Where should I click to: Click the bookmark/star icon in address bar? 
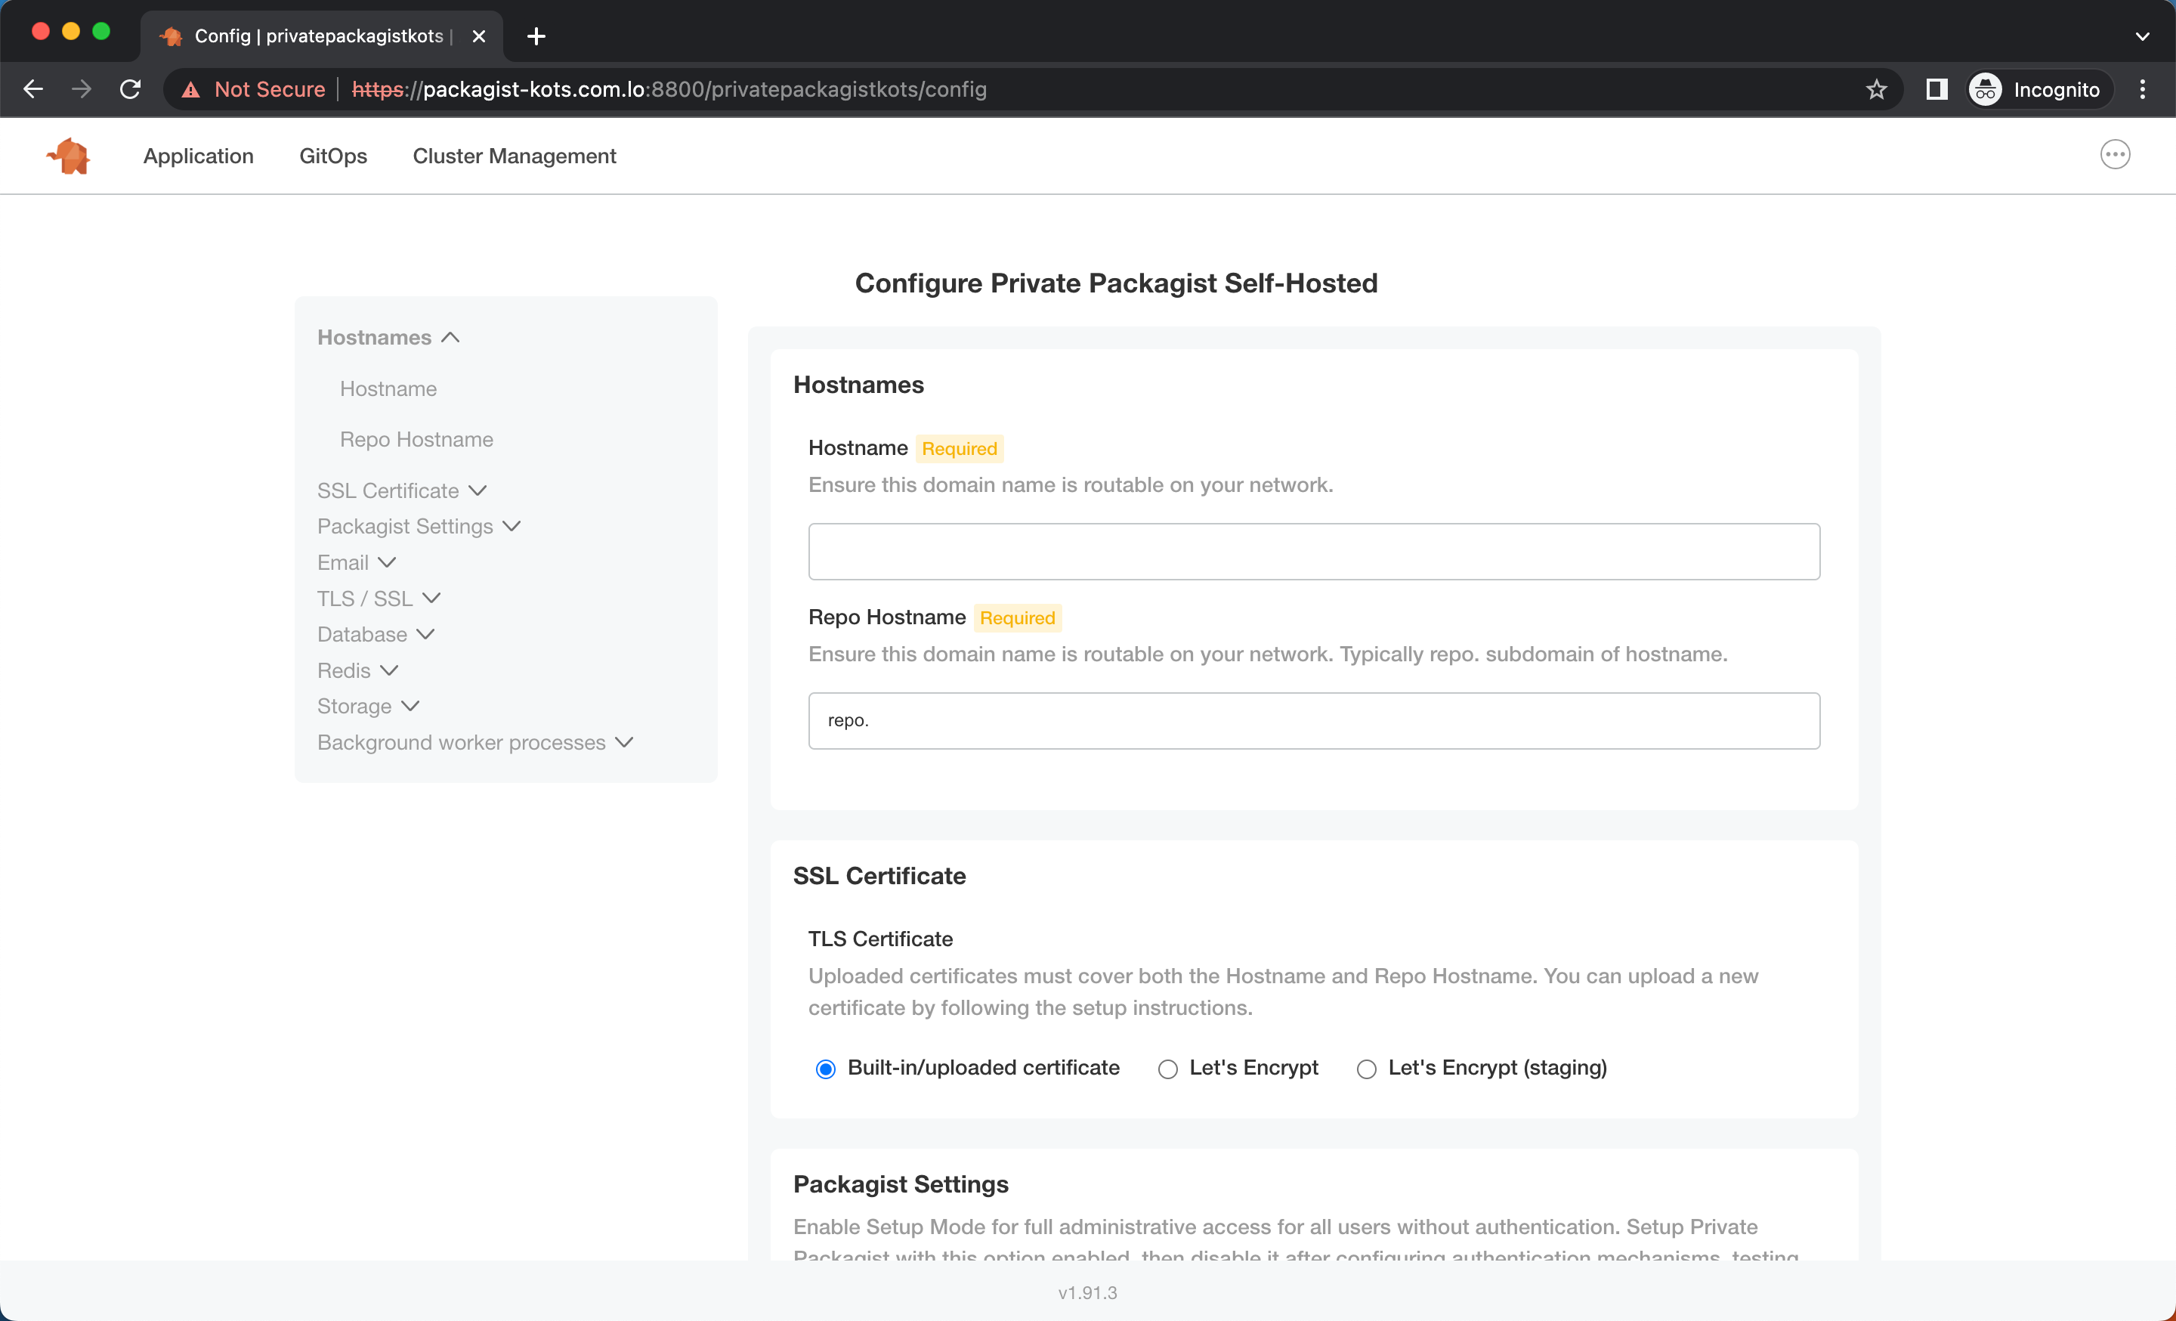point(1878,88)
